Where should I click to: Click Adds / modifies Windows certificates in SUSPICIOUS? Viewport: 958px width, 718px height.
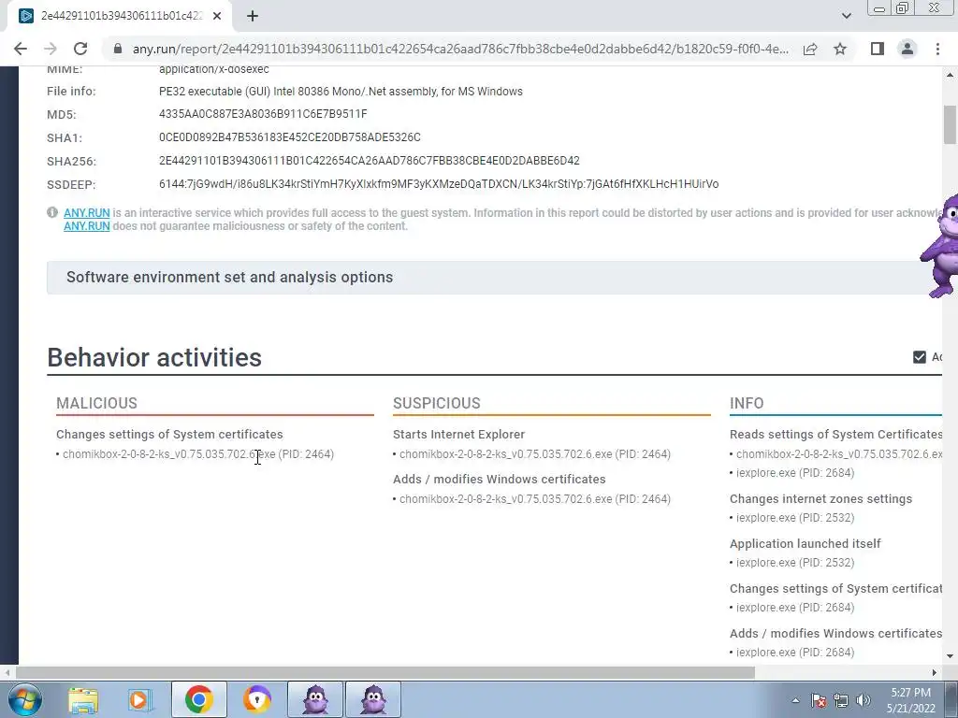[x=500, y=480]
